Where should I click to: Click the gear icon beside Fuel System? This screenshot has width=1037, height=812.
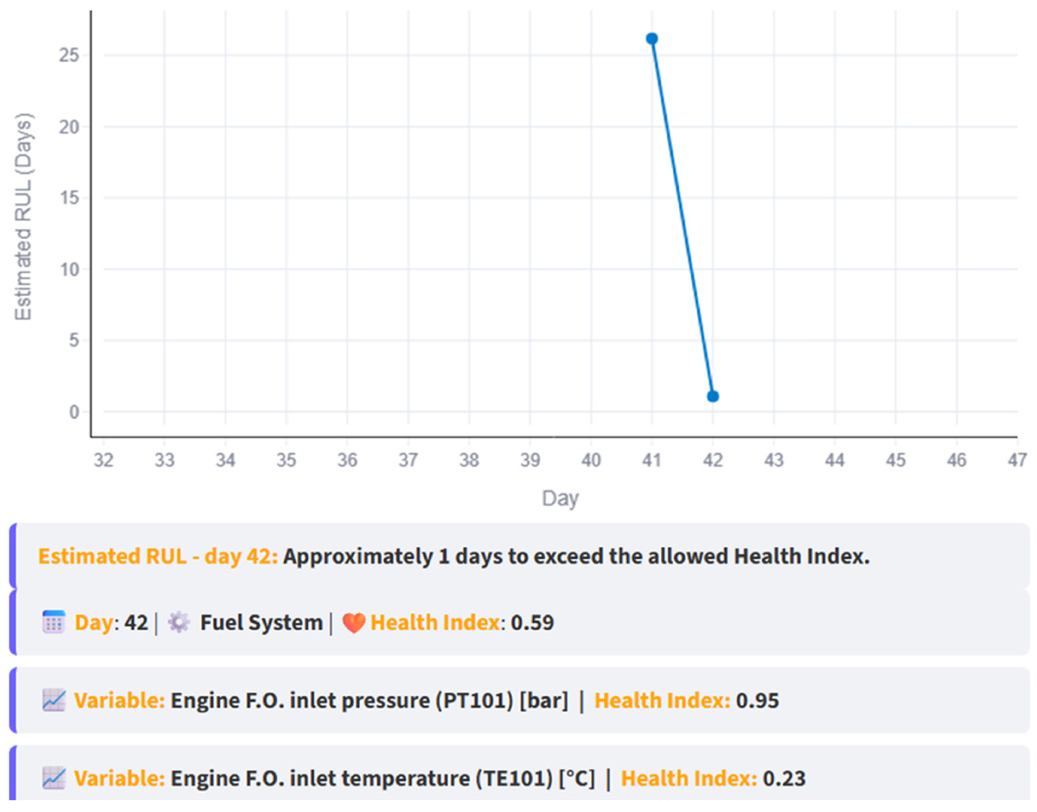[x=179, y=622]
